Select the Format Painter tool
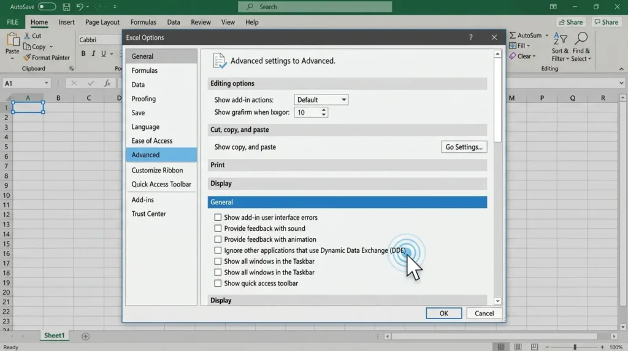This screenshot has height=351, width=628. coord(47,58)
